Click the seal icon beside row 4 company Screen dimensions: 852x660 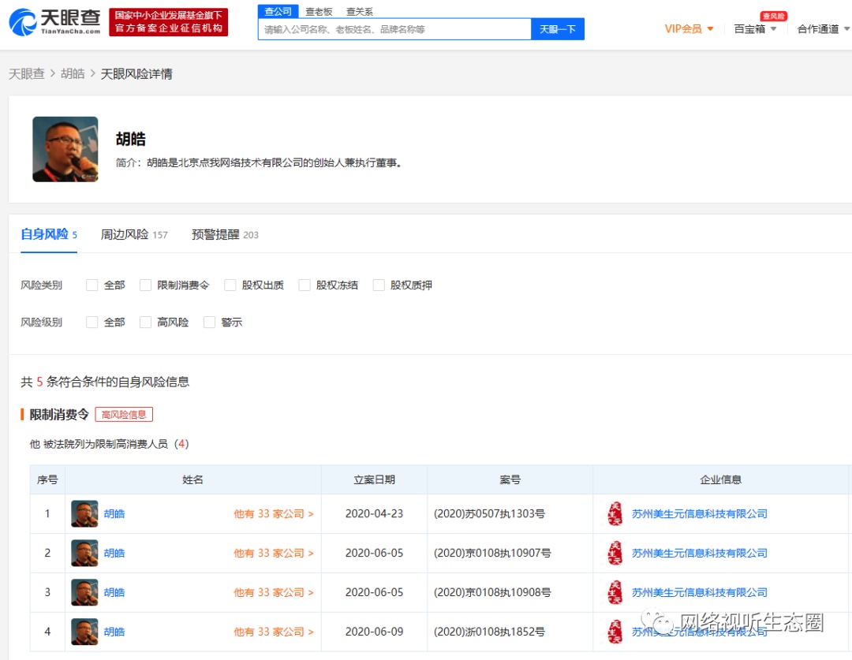pyautogui.click(x=614, y=632)
